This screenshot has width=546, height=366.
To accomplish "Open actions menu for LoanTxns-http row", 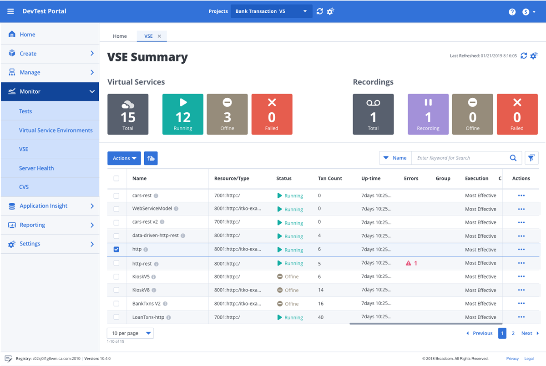I will click(x=521, y=317).
